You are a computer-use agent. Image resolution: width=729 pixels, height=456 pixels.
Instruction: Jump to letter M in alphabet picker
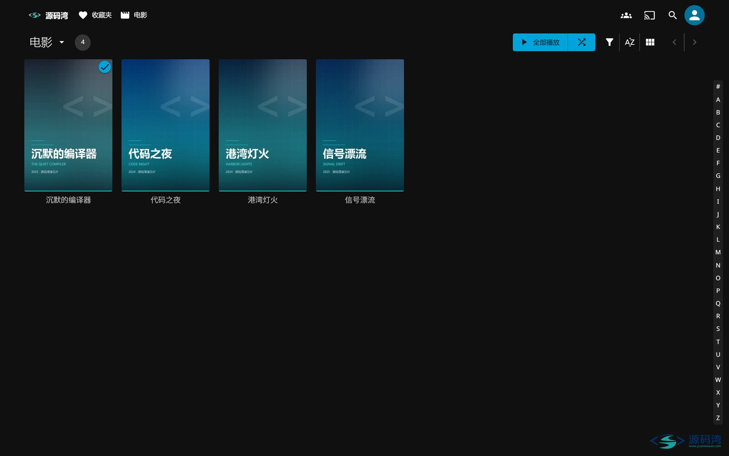(x=718, y=252)
